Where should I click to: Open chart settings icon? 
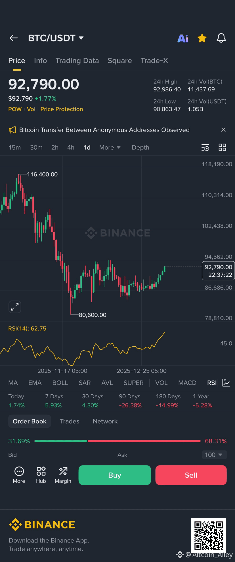point(205,147)
